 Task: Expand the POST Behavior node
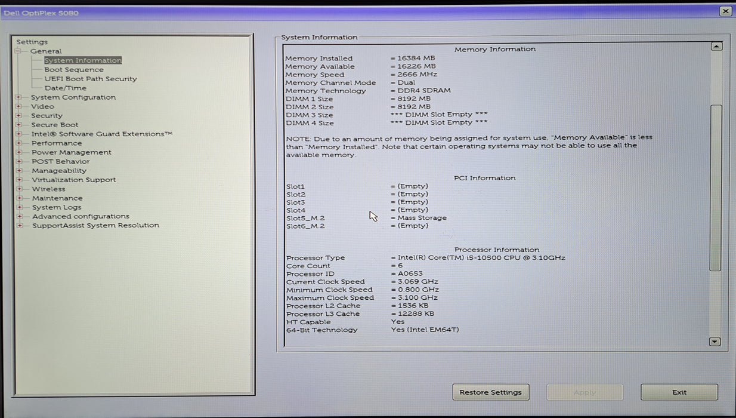click(x=19, y=161)
